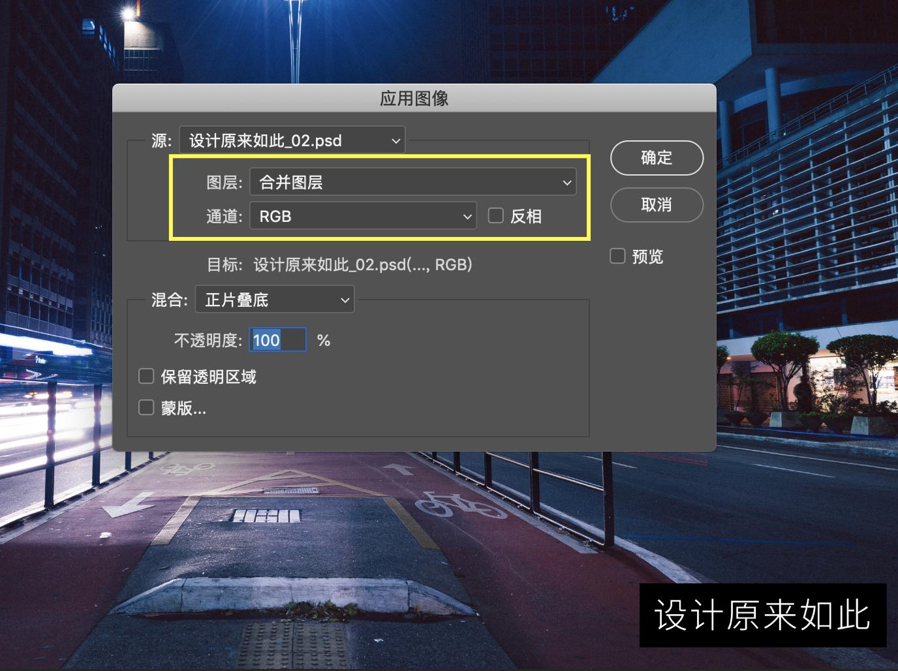Select 合并图层 in the layer combo box
The height and width of the screenshot is (671, 898).
412,182
